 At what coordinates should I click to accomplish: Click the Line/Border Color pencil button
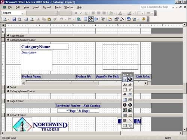click(129, 13)
